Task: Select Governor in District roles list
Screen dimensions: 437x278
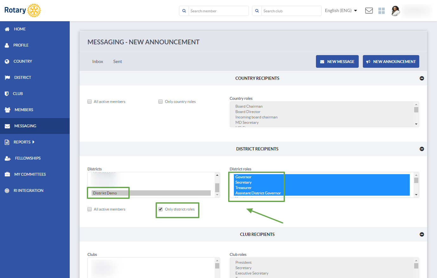Action: 322,177
